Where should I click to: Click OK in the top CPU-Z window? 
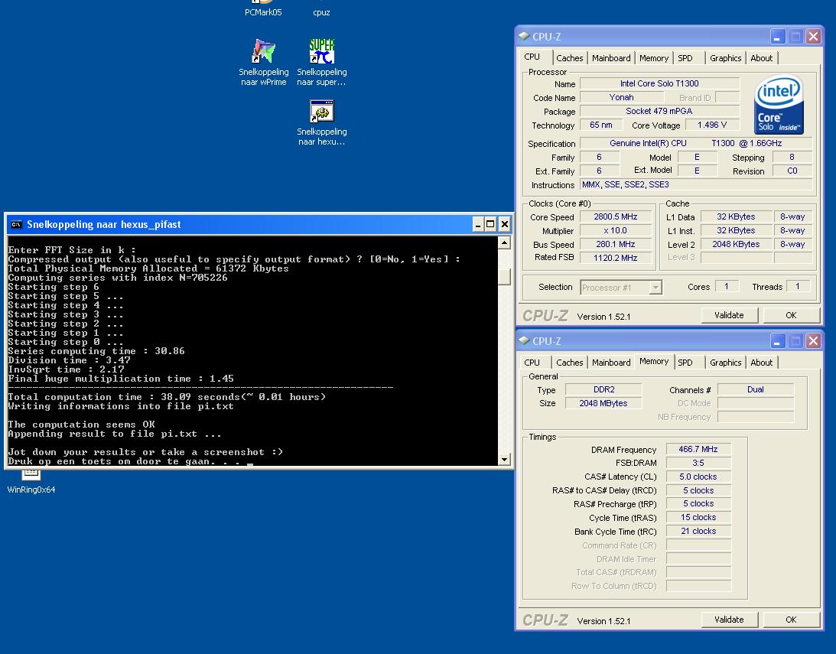[791, 315]
